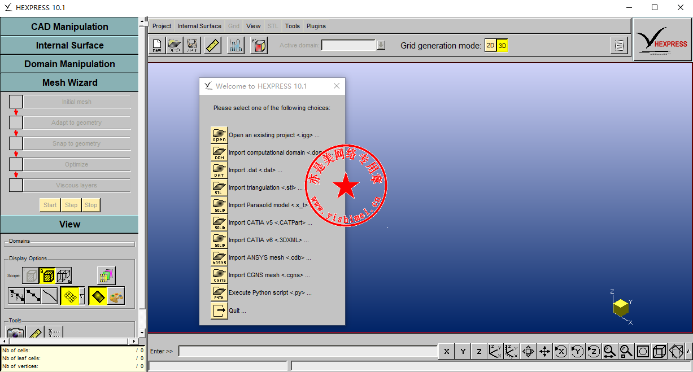The width and height of the screenshot is (693, 372).
Task: Click the New project icon in the toolbar
Action: pyautogui.click(x=157, y=46)
